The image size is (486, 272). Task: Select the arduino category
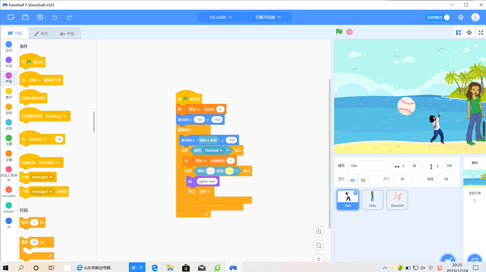point(9,207)
